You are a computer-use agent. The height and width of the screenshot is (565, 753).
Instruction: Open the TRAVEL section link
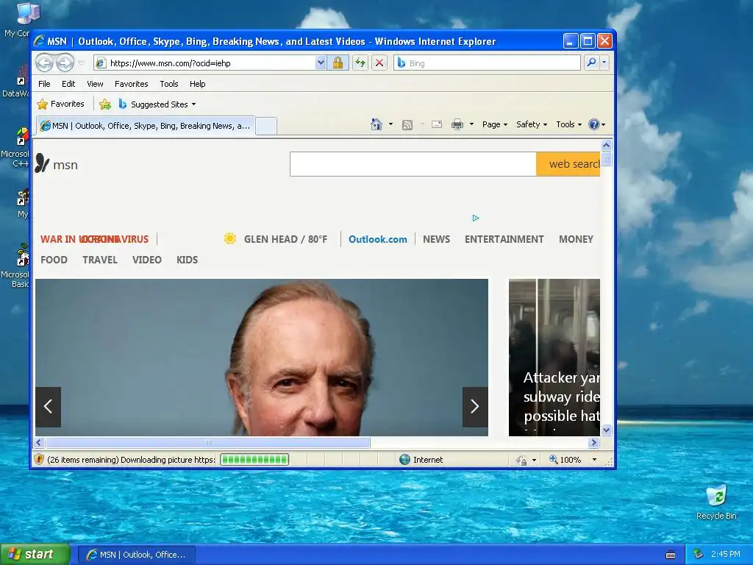(99, 260)
